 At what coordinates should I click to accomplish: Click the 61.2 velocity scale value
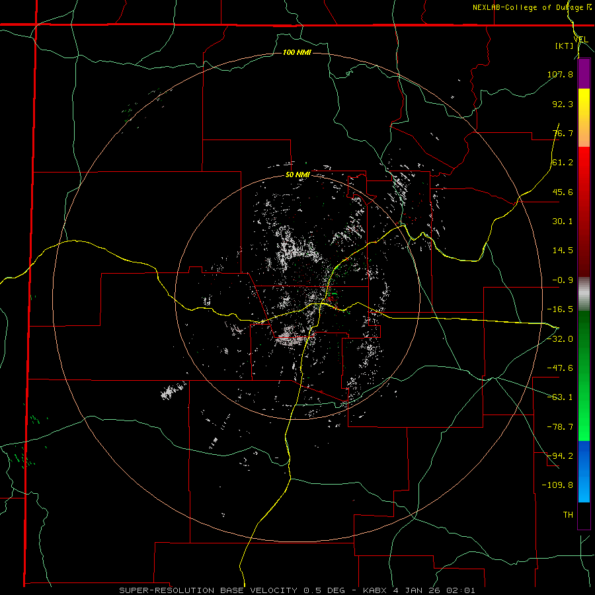(x=563, y=163)
